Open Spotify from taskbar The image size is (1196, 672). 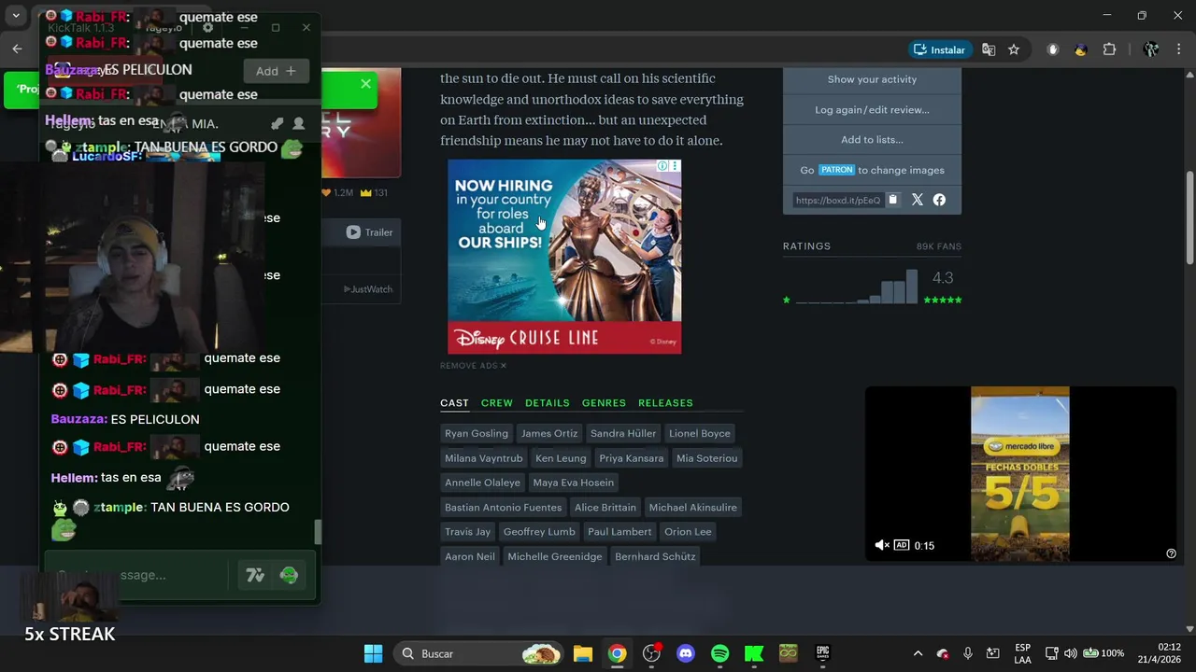point(719,653)
